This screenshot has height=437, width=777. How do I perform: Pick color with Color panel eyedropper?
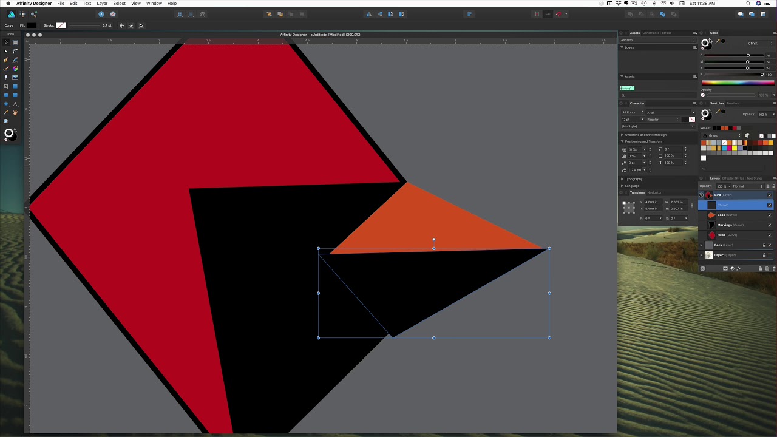[x=718, y=42]
